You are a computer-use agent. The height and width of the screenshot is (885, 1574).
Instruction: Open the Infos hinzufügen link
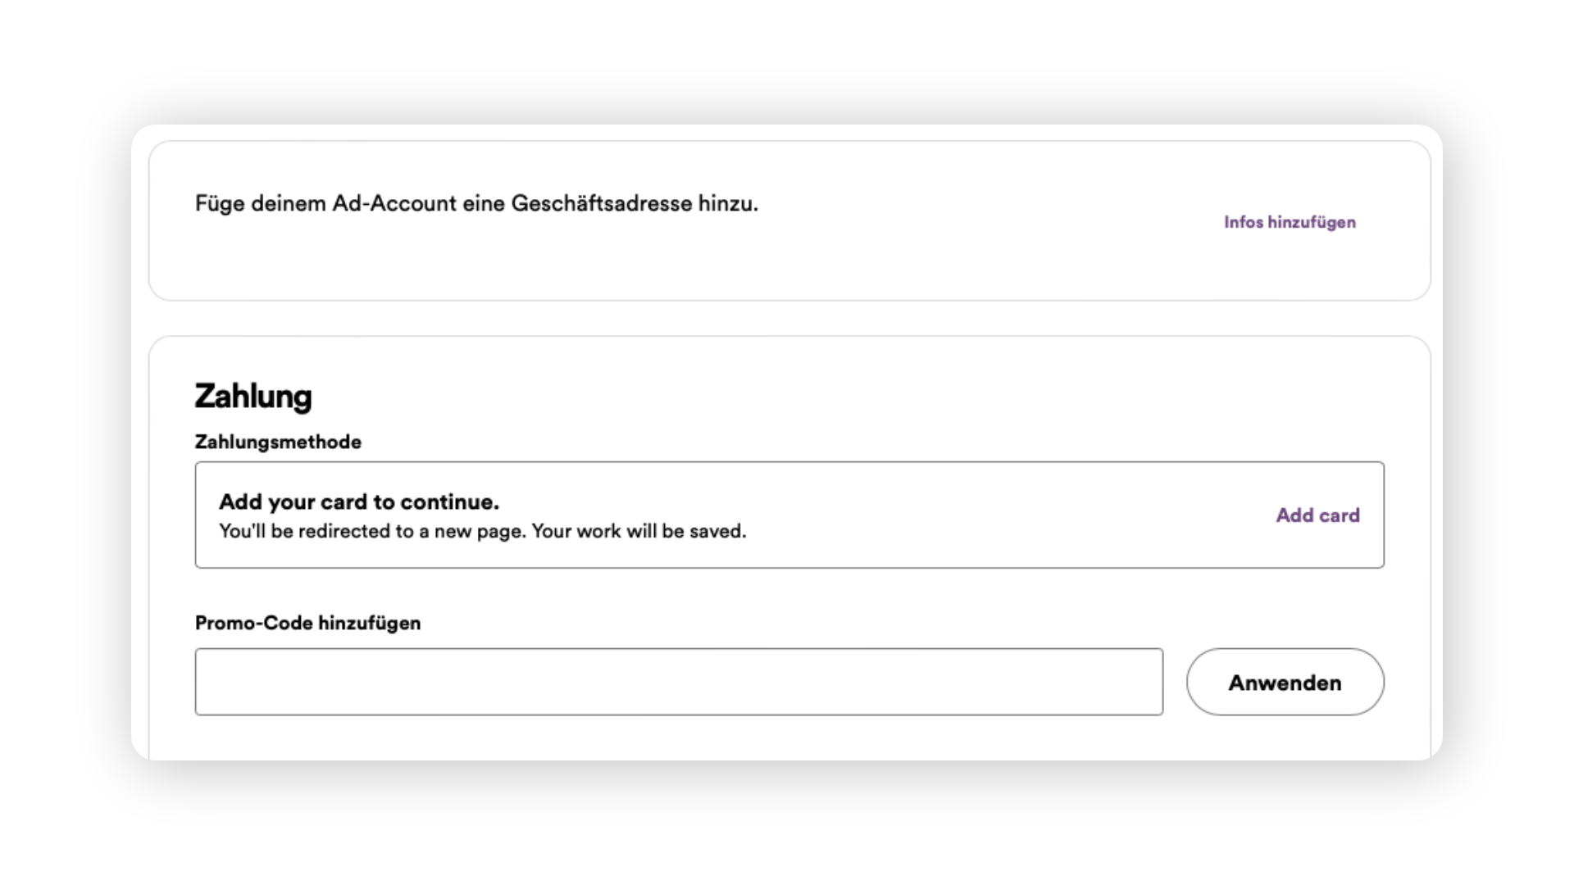point(1290,222)
